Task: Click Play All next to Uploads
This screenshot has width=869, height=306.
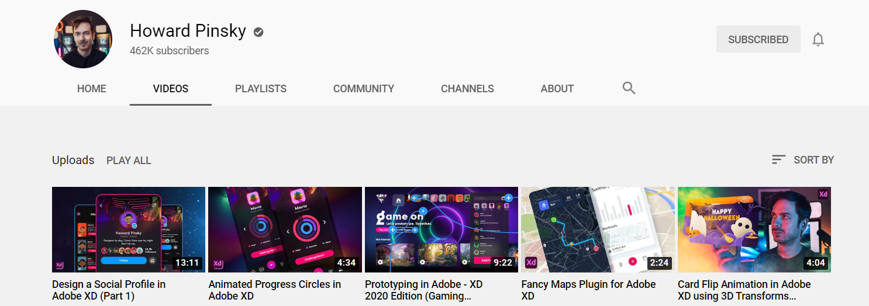Action: point(129,161)
